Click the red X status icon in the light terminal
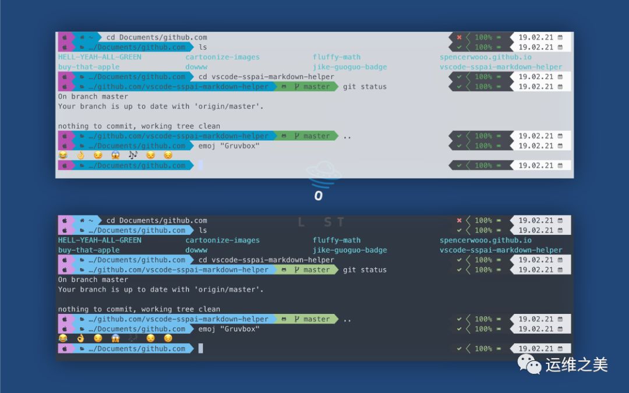This screenshot has width=629, height=393. [x=460, y=37]
